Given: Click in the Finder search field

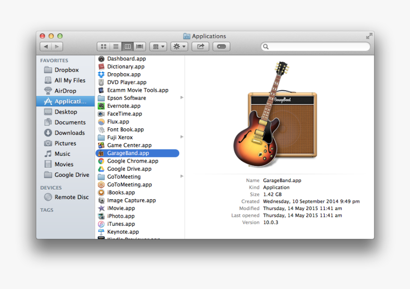Looking at the screenshot, I should (315, 47).
